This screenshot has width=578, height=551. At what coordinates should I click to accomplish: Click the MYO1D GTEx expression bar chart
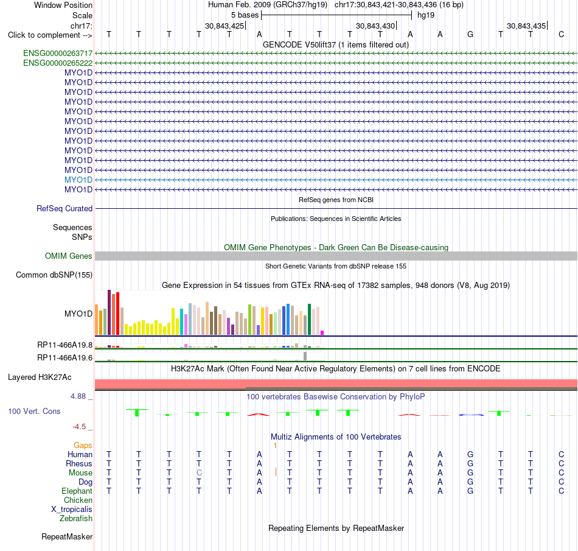point(209,312)
